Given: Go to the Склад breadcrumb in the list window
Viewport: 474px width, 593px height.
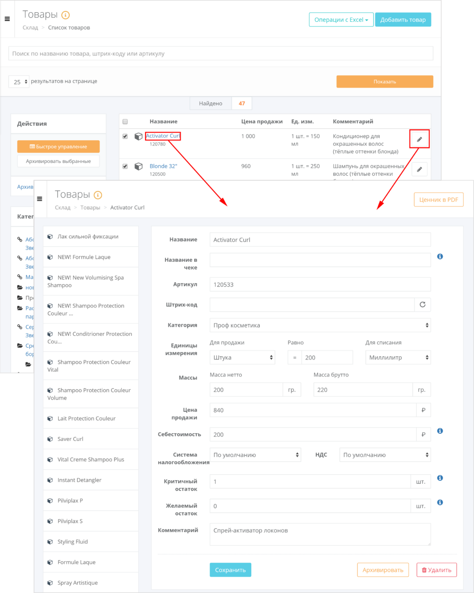Looking at the screenshot, I should pyautogui.click(x=30, y=27).
